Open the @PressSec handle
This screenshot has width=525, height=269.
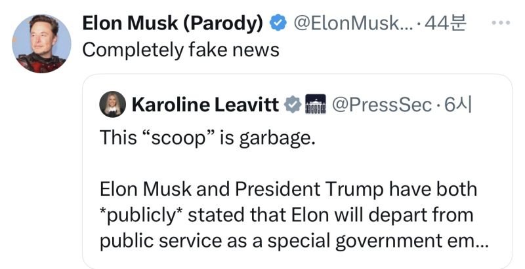[x=382, y=104]
